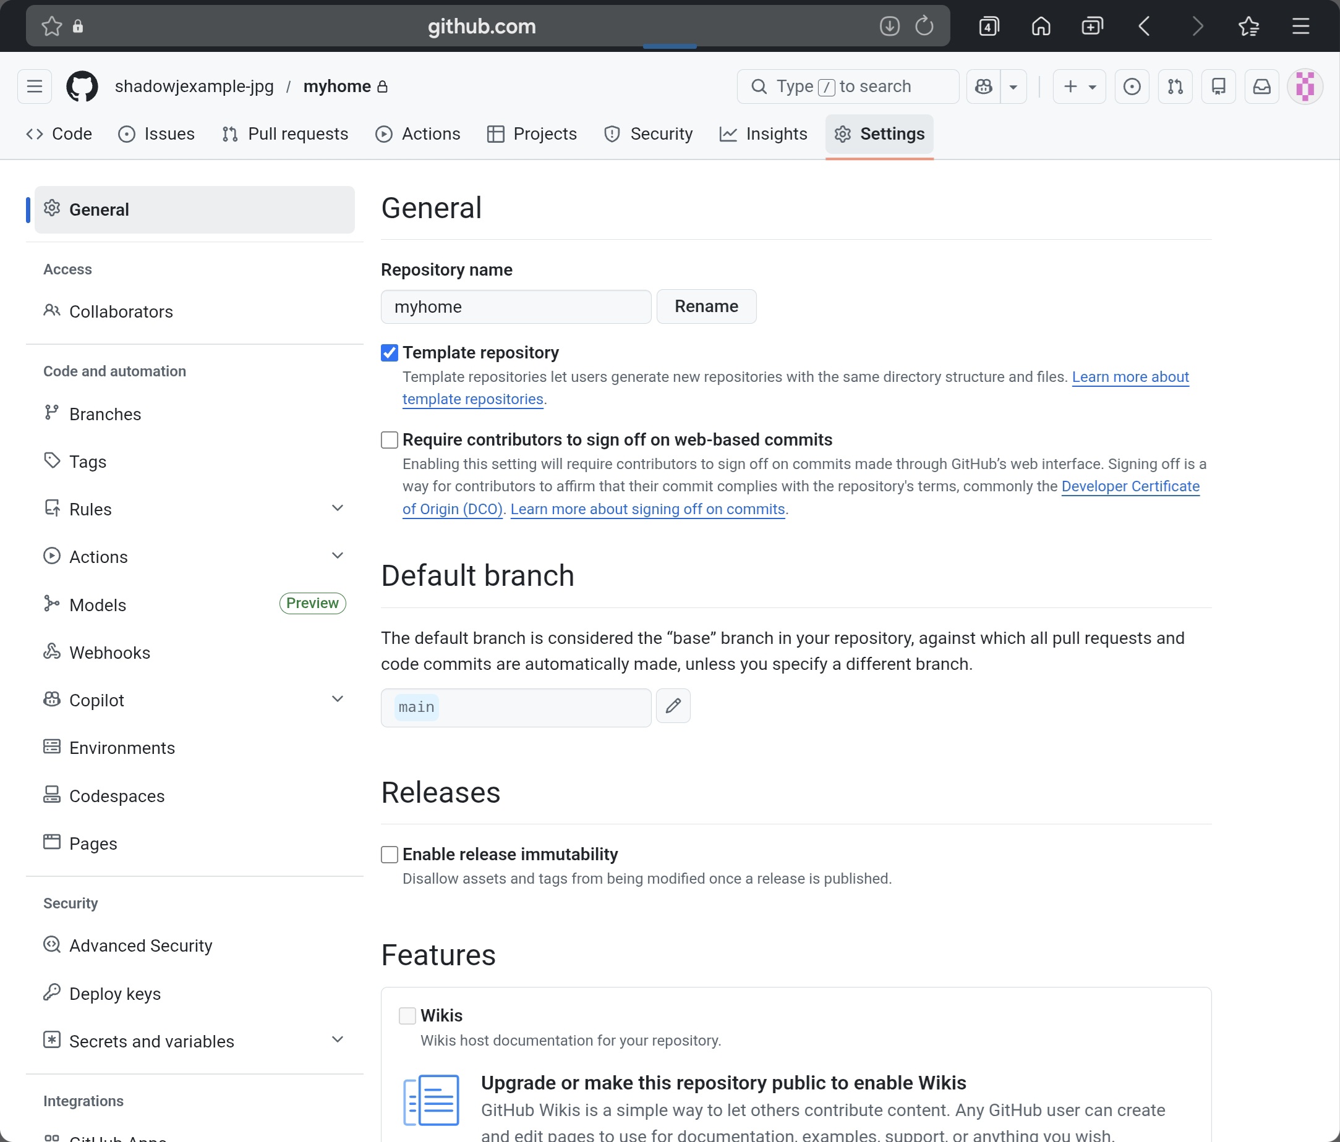Check Enable release immutability

pos(390,855)
